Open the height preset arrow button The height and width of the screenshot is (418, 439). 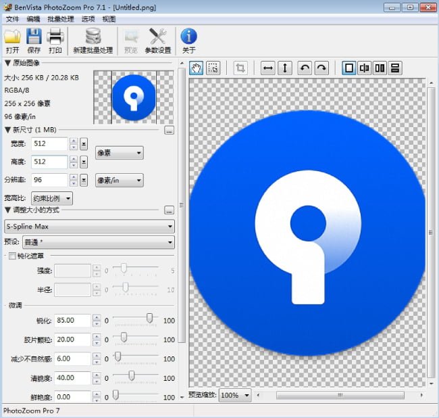pyautogui.click(x=84, y=162)
